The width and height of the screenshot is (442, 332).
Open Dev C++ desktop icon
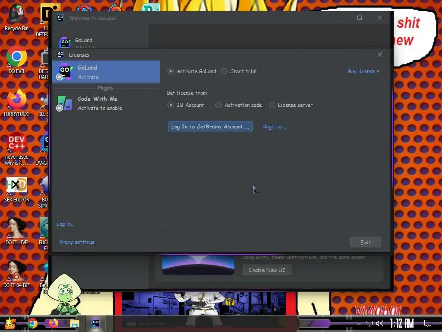[x=17, y=149]
